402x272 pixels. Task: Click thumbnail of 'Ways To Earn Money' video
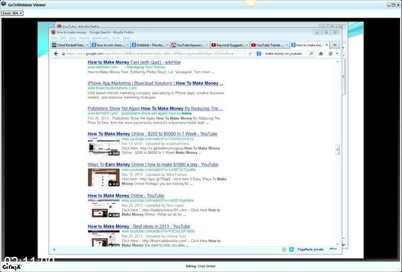point(104,177)
